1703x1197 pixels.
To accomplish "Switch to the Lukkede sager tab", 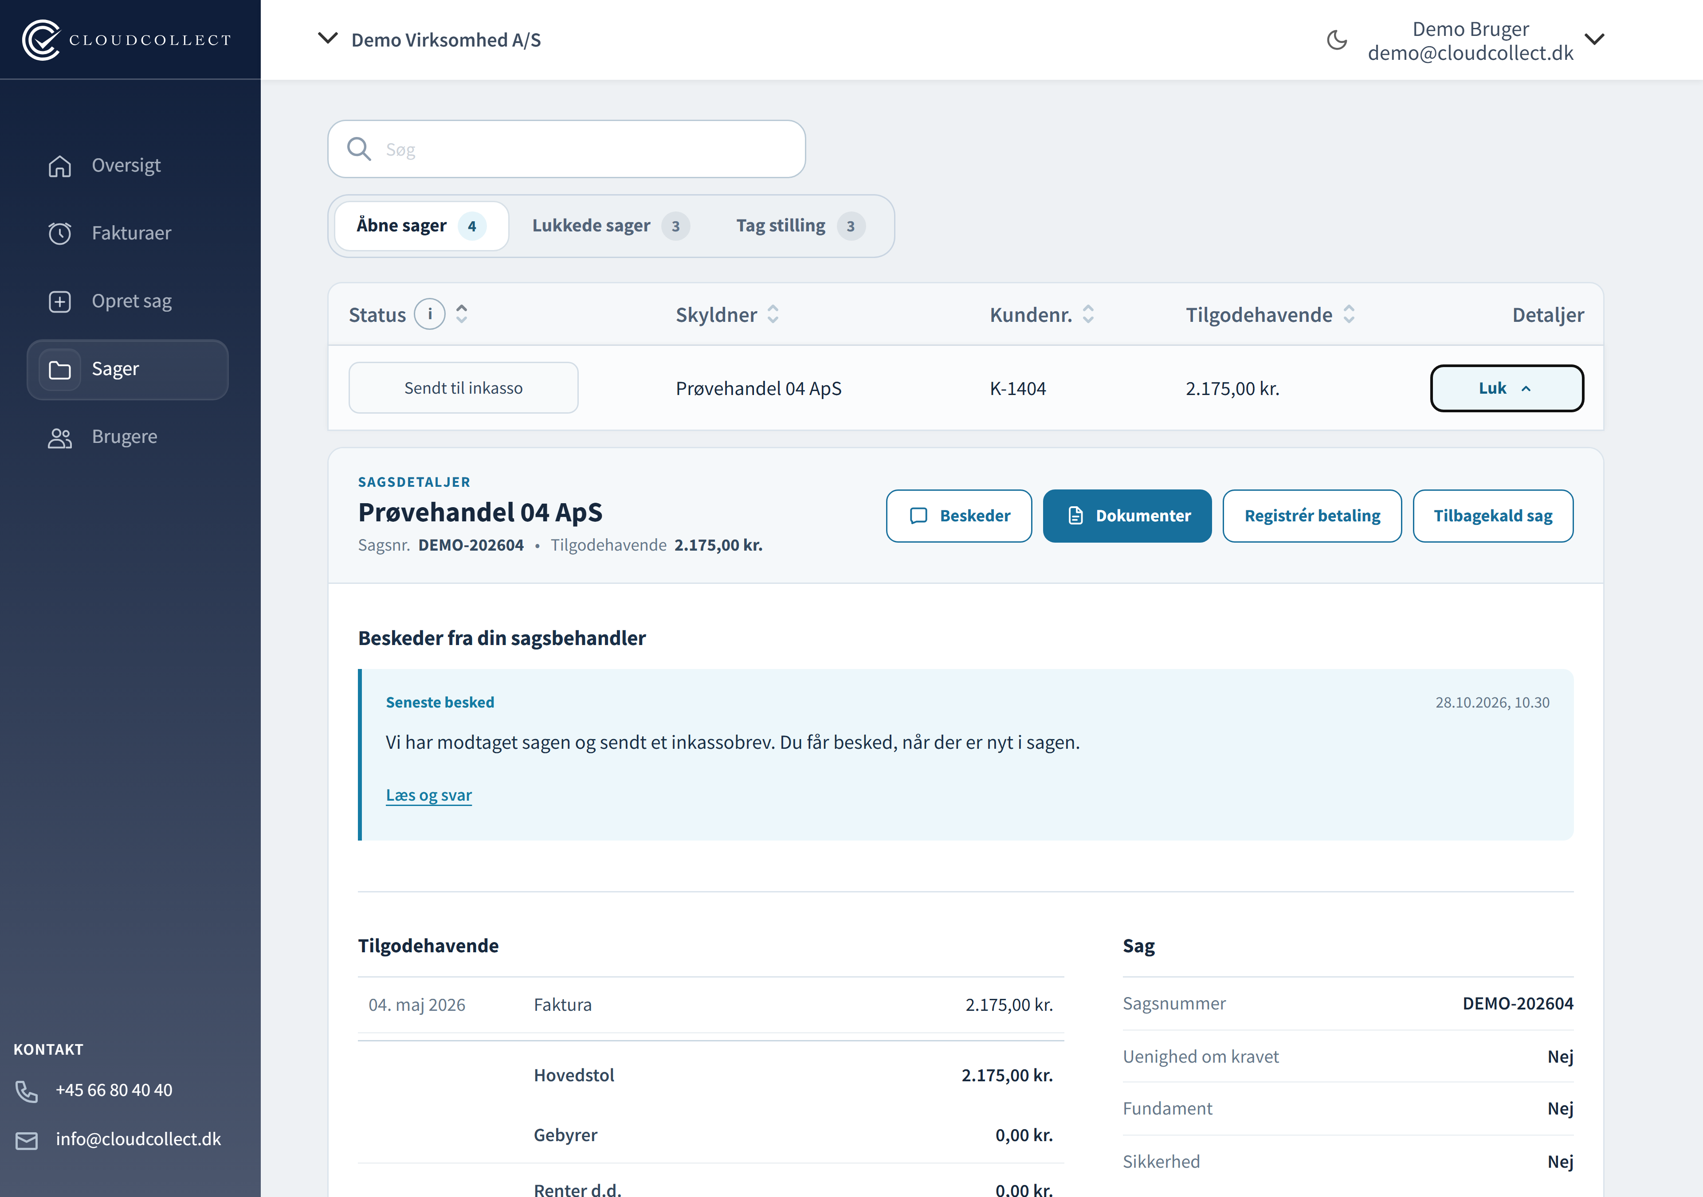I will 610,226.
